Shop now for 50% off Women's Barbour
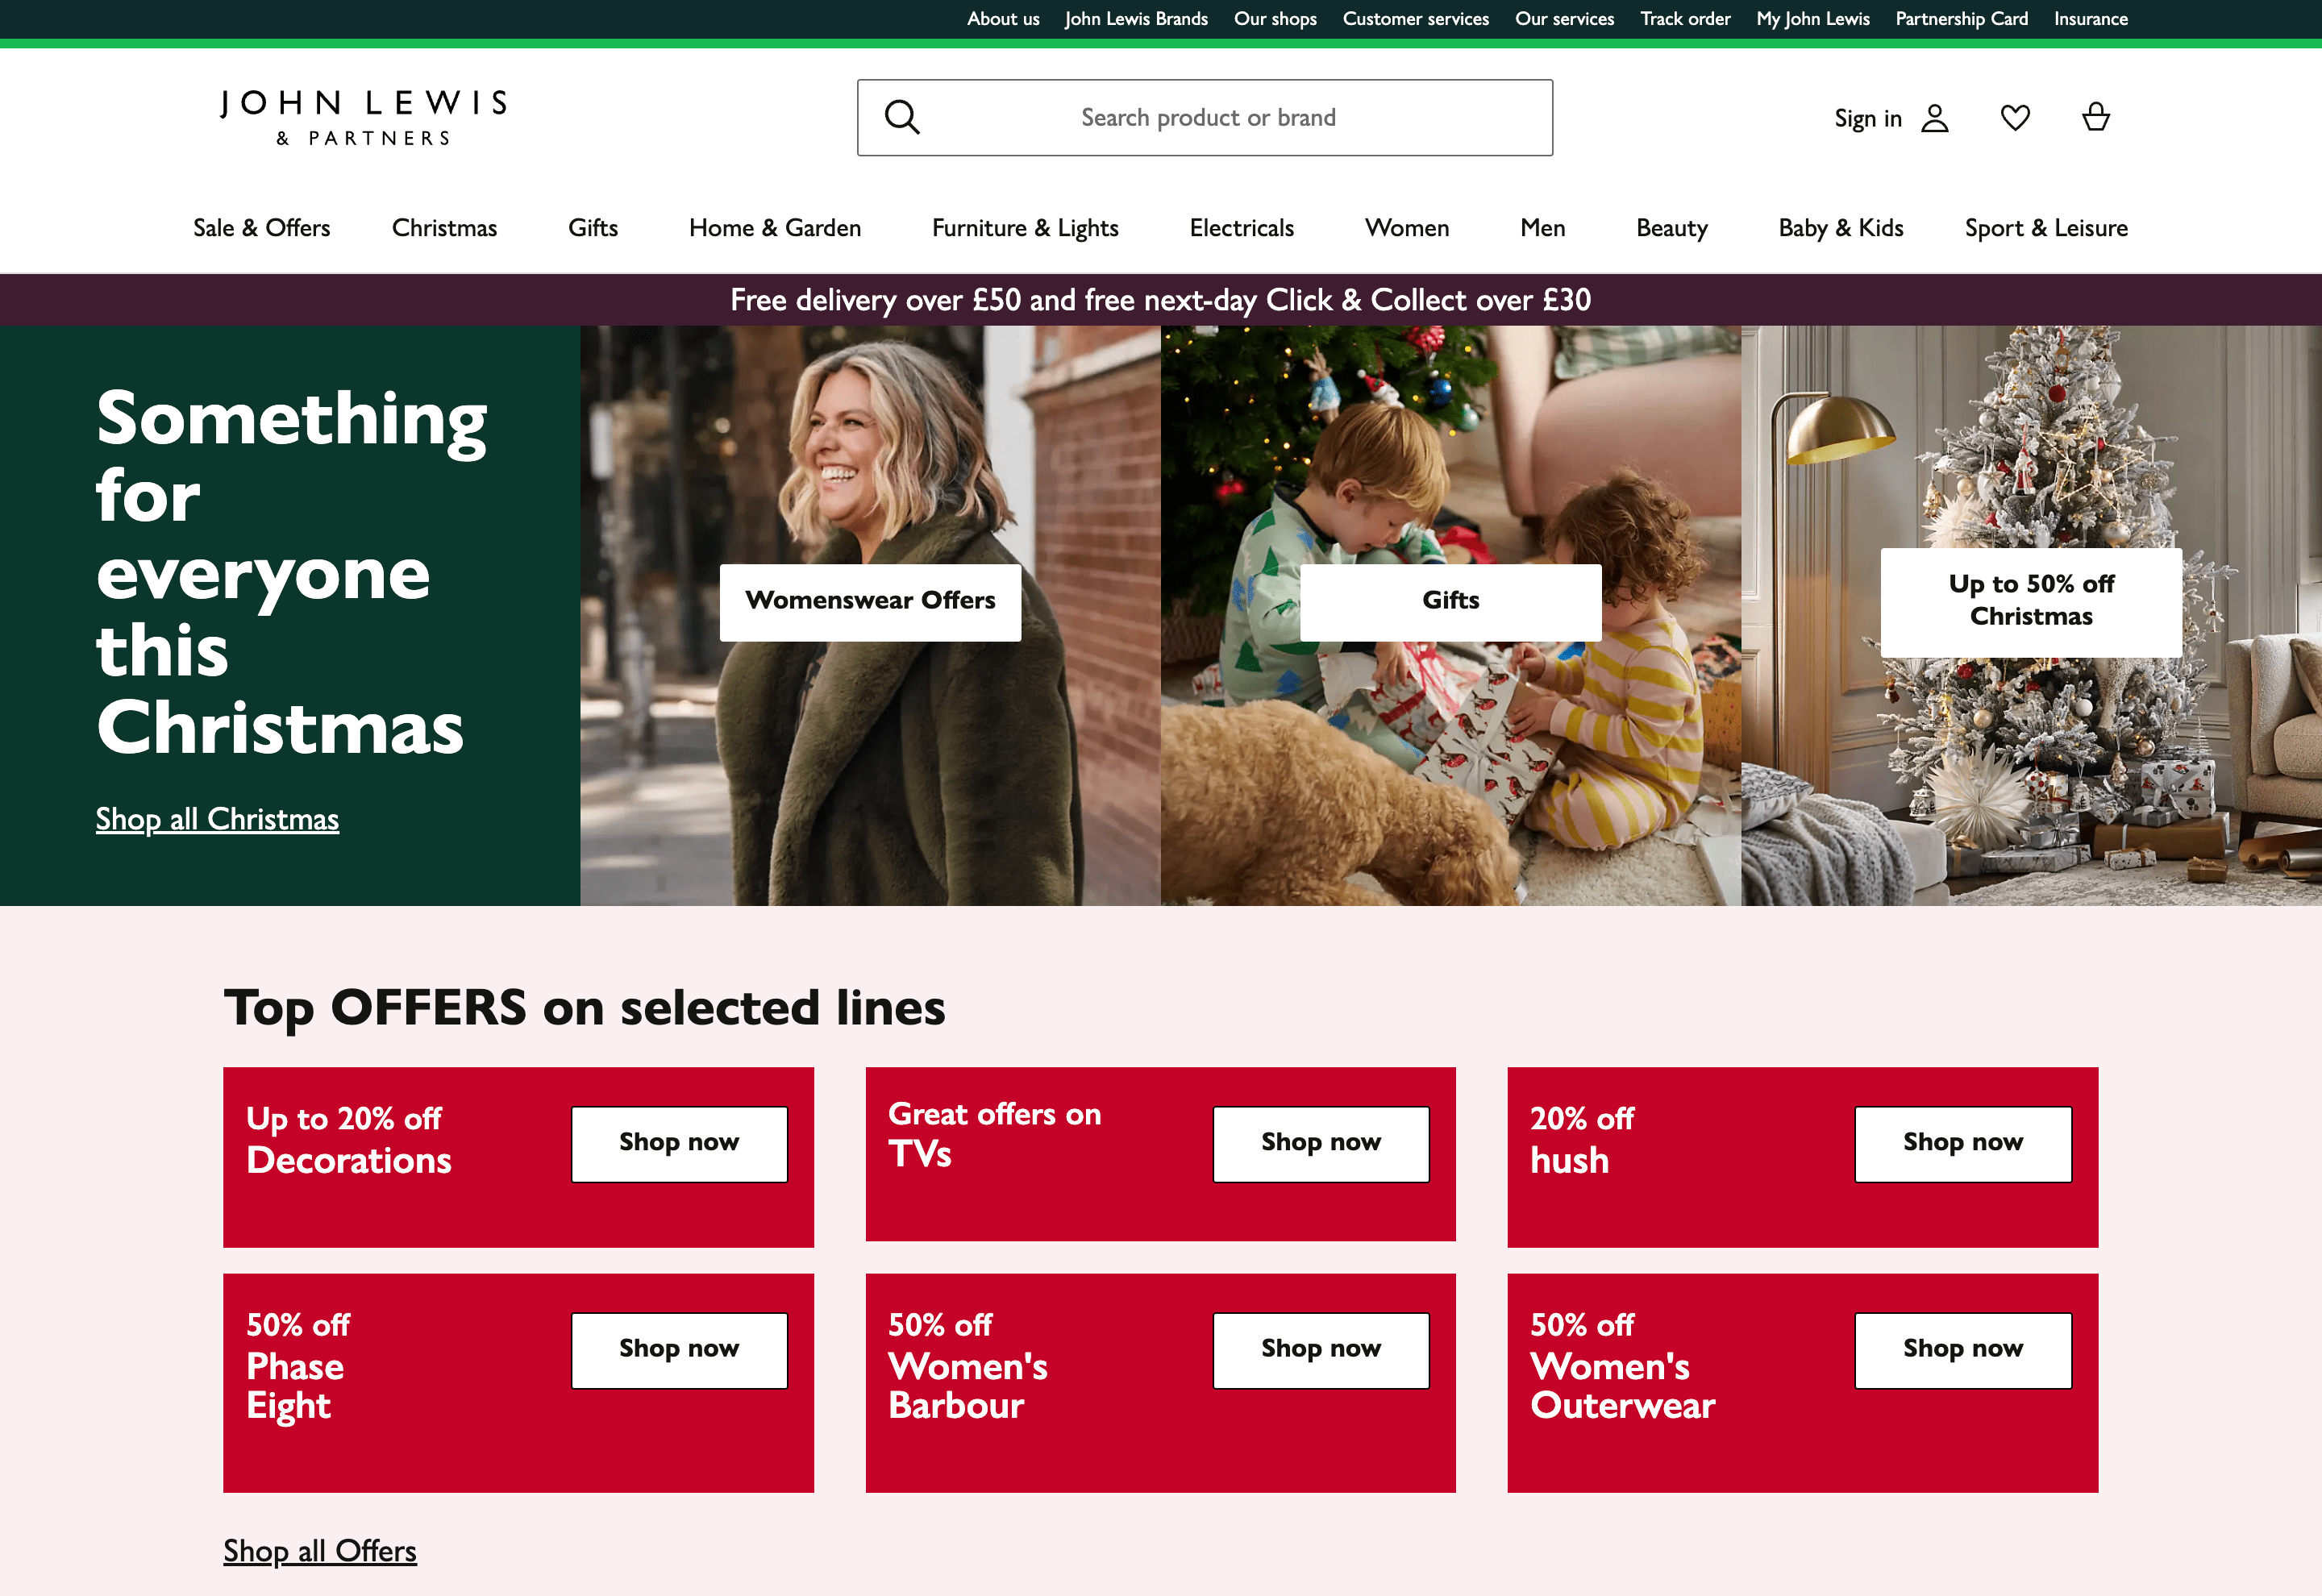 click(1321, 1349)
